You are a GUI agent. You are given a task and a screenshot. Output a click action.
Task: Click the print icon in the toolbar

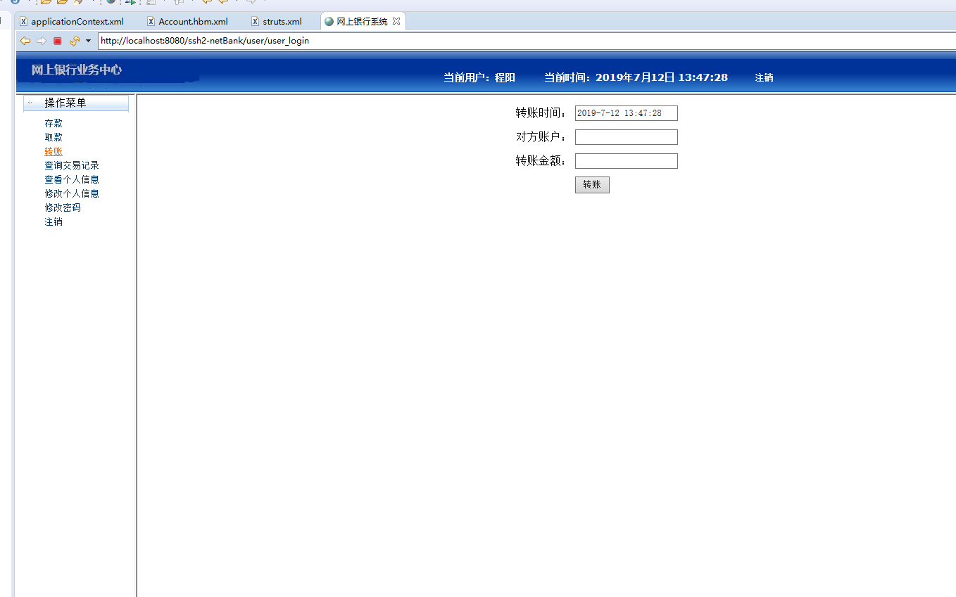pyautogui.click(x=152, y=4)
